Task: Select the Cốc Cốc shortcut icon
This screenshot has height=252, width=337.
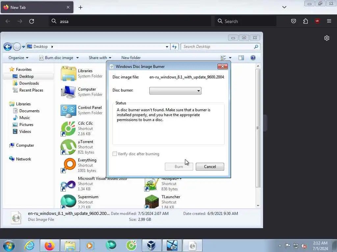Action: (x=68, y=129)
